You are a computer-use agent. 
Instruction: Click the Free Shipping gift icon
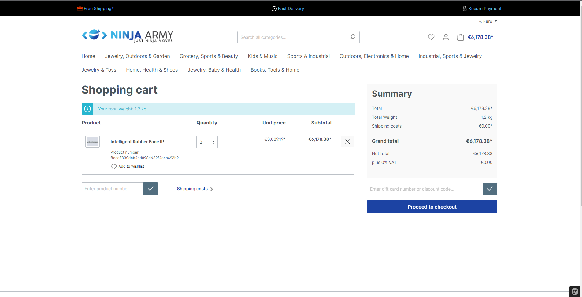(x=80, y=9)
